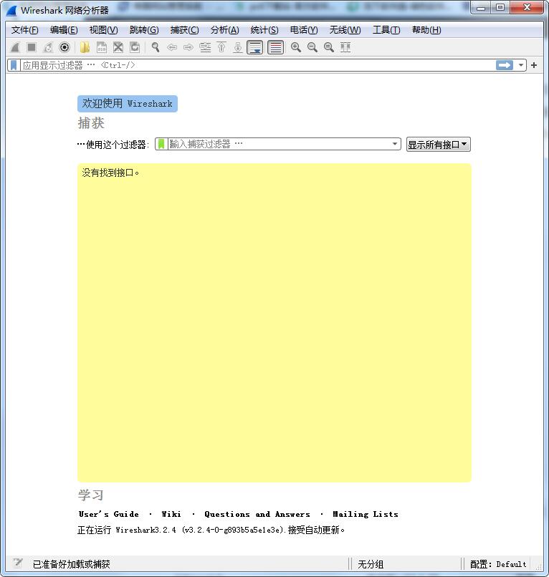Click the expert info status bar icon
The height and width of the screenshot is (577, 549).
18,563
